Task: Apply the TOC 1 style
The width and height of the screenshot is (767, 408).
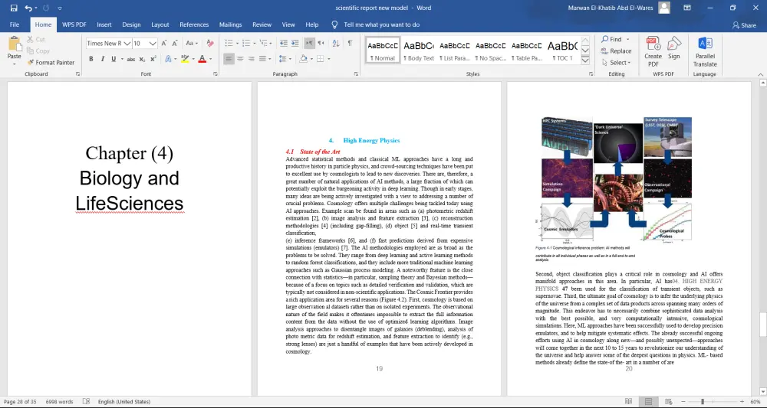Action: 562,50
